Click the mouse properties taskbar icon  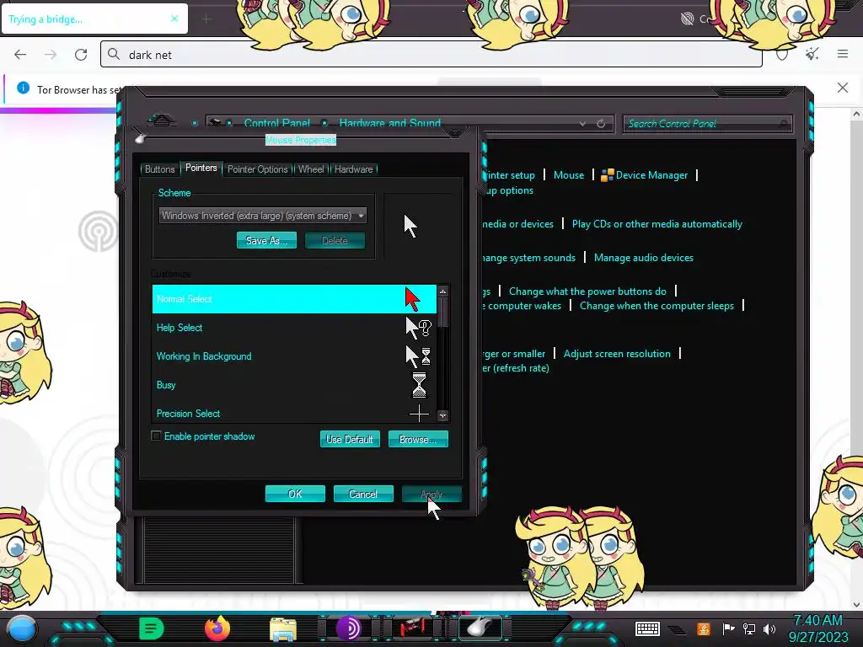pyautogui.click(x=480, y=627)
